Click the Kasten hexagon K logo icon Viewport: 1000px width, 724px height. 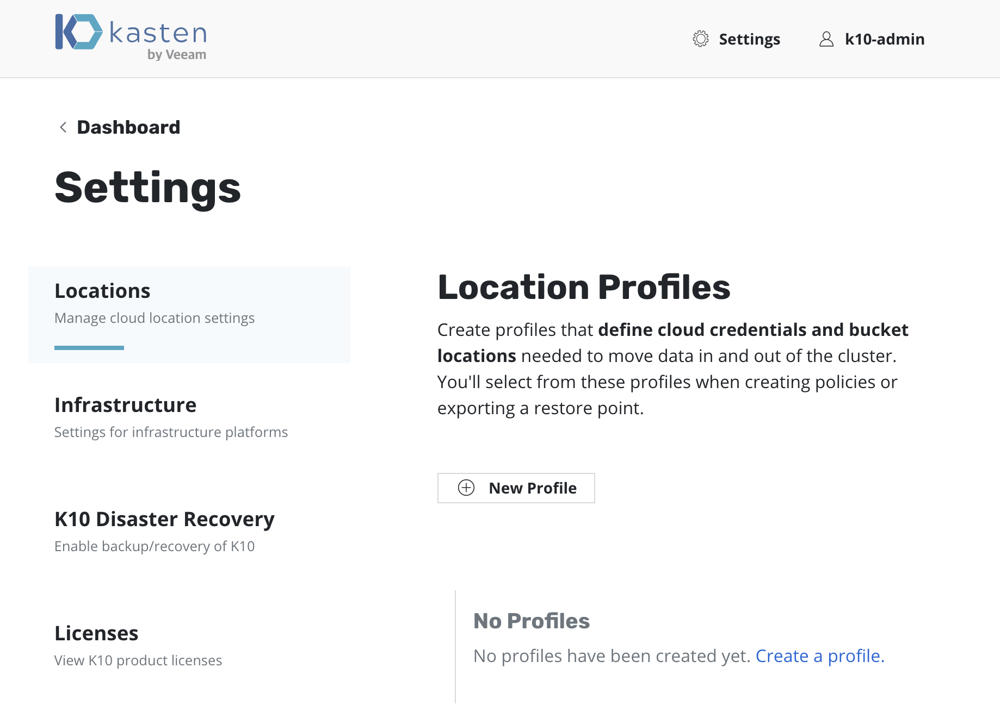point(78,32)
